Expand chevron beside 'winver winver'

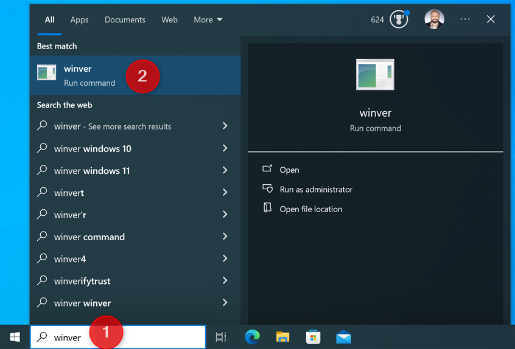tap(225, 302)
